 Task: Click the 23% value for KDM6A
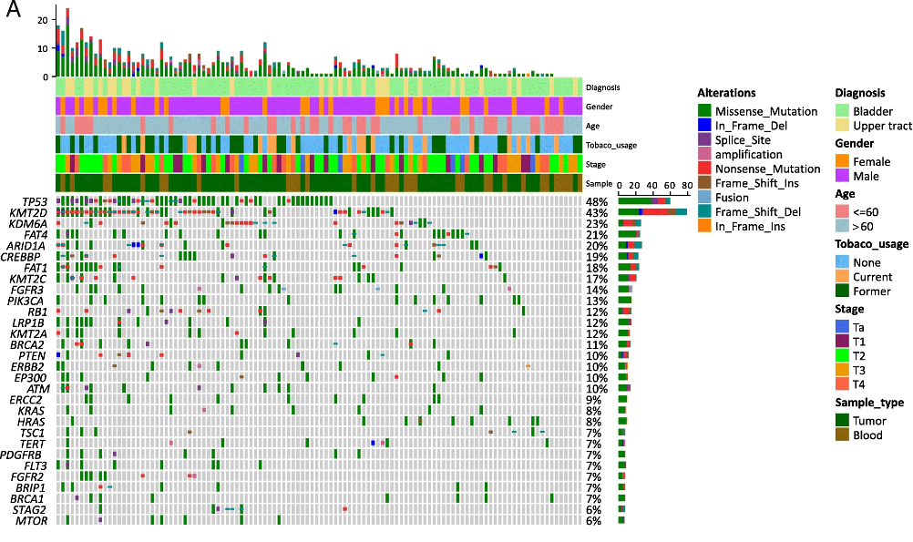point(597,224)
